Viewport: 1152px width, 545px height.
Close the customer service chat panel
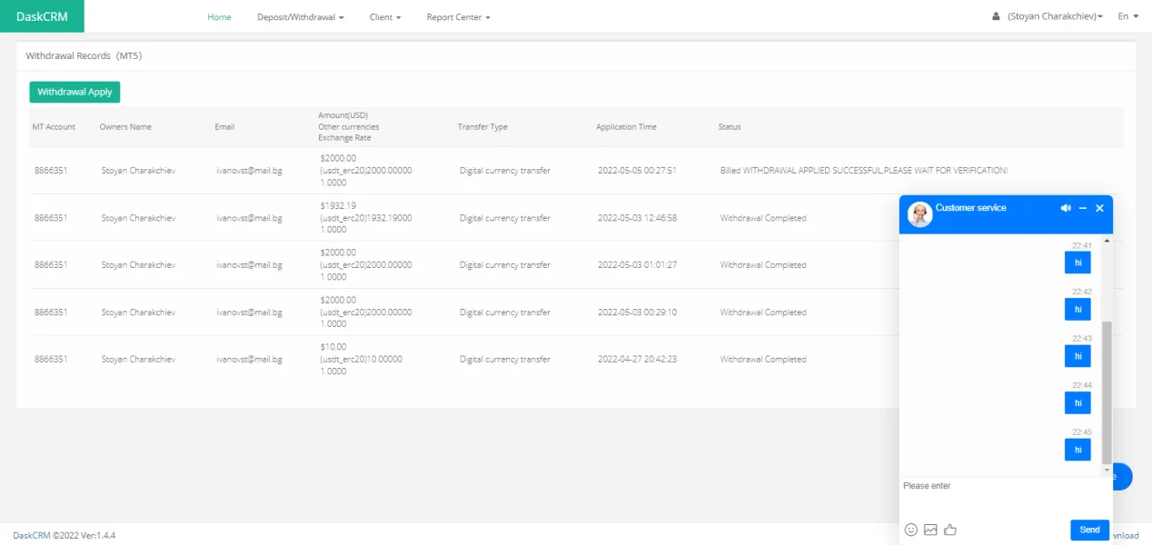coord(1099,209)
